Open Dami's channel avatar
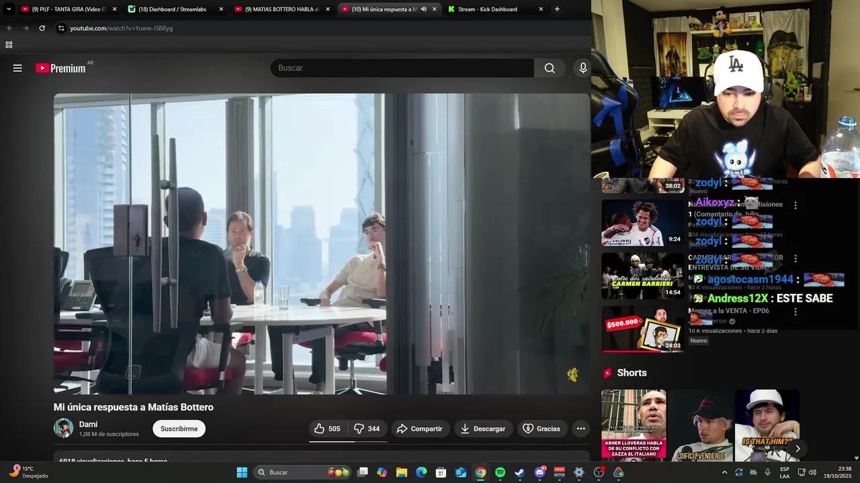The height and width of the screenshot is (483, 860). click(x=64, y=428)
